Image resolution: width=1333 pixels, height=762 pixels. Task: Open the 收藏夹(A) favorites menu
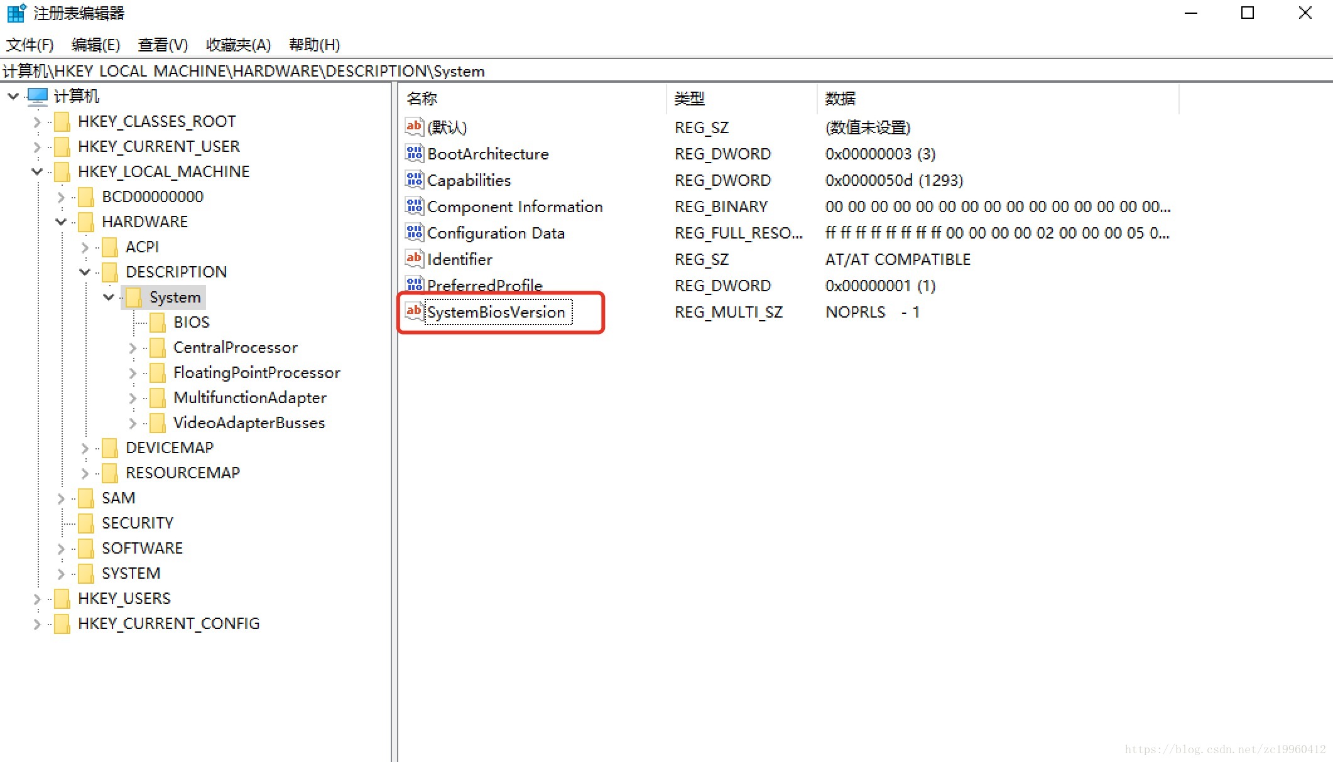click(238, 45)
